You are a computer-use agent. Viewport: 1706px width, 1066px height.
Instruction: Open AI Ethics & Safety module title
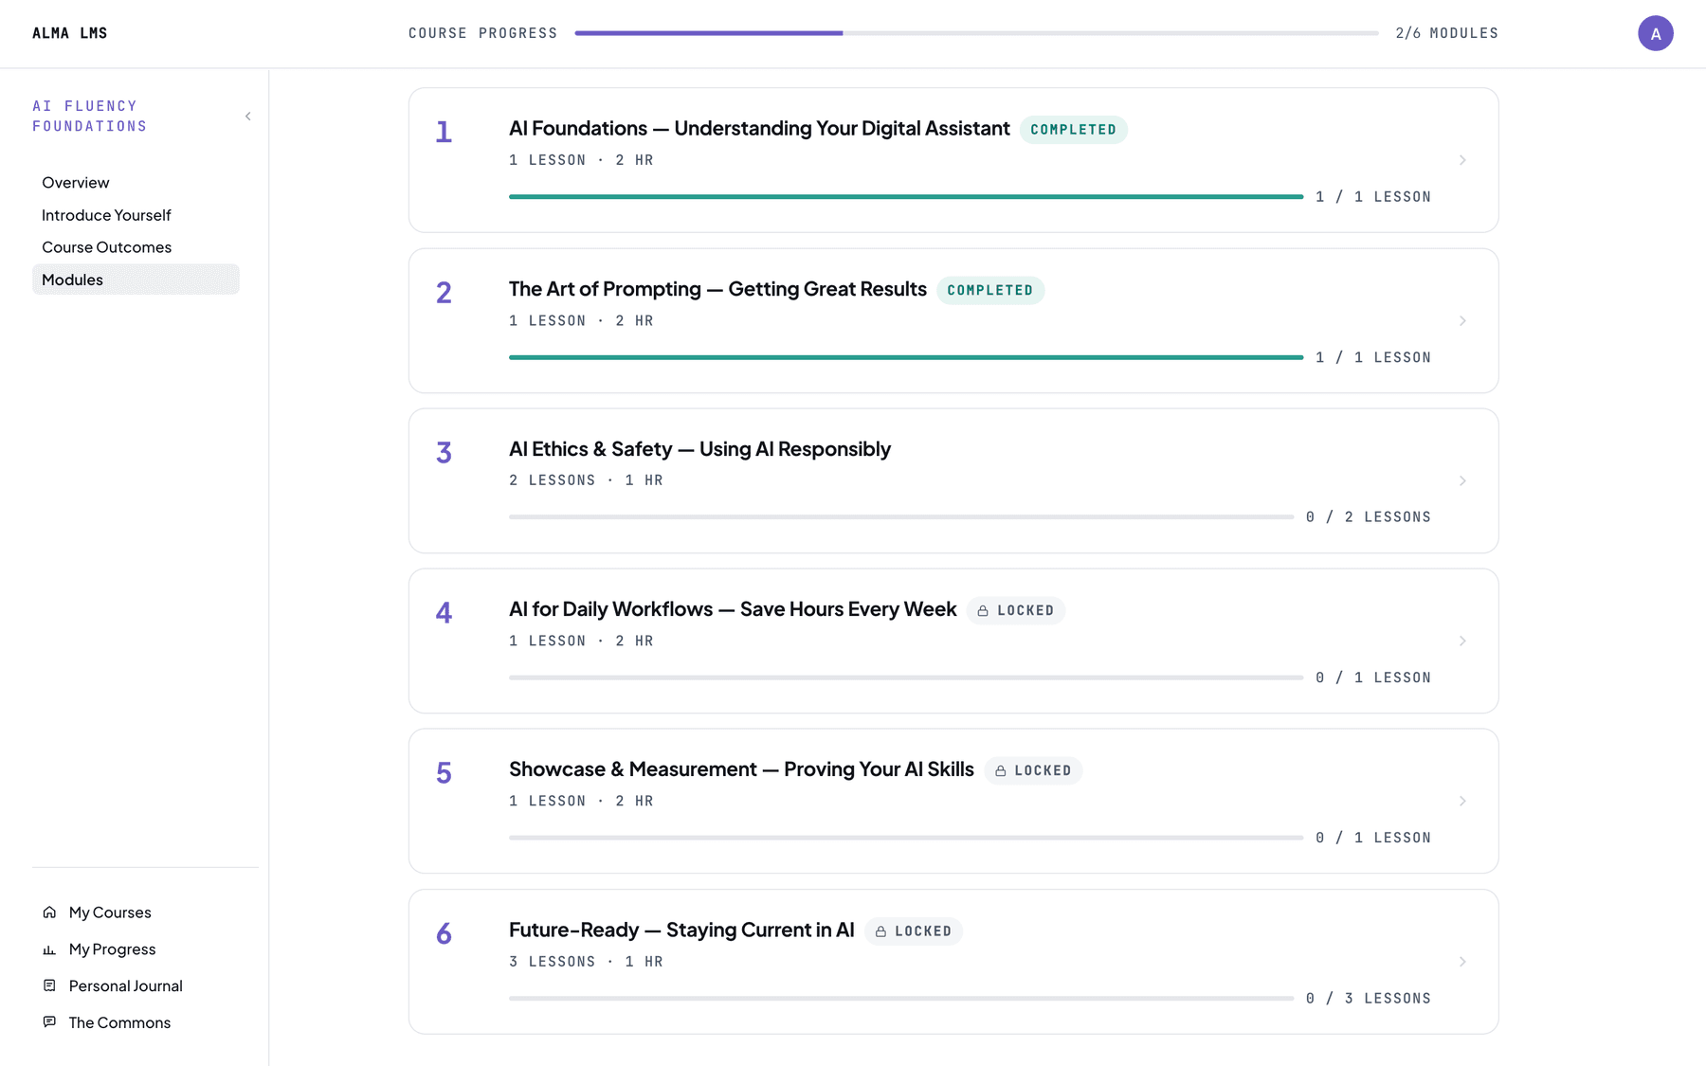[699, 449]
